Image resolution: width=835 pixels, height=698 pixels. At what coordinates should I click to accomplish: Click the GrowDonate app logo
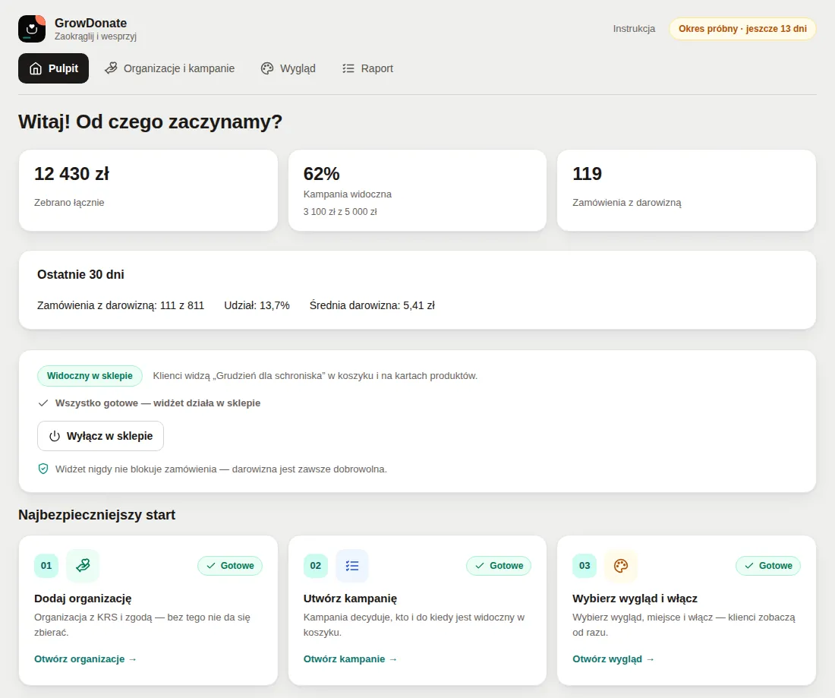[x=32, y=29]
